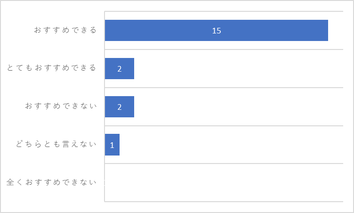Click the とてもおすすめできる axis label
Screen dimensions: 354x213
point(52,68)
